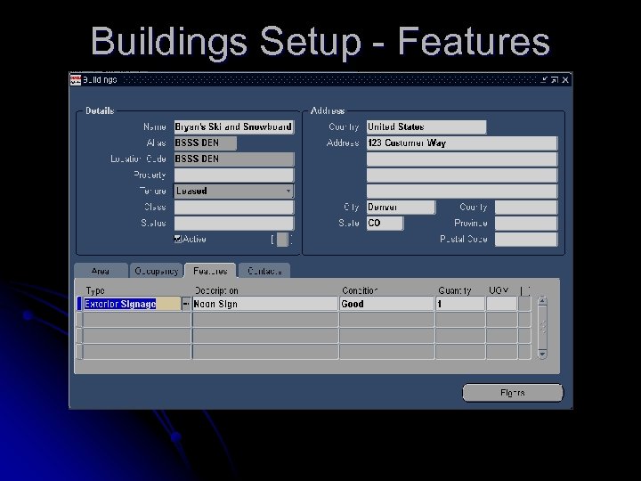The image size is (641, 481).
Task: Click the empty Status field
Action: pos(234,223)
